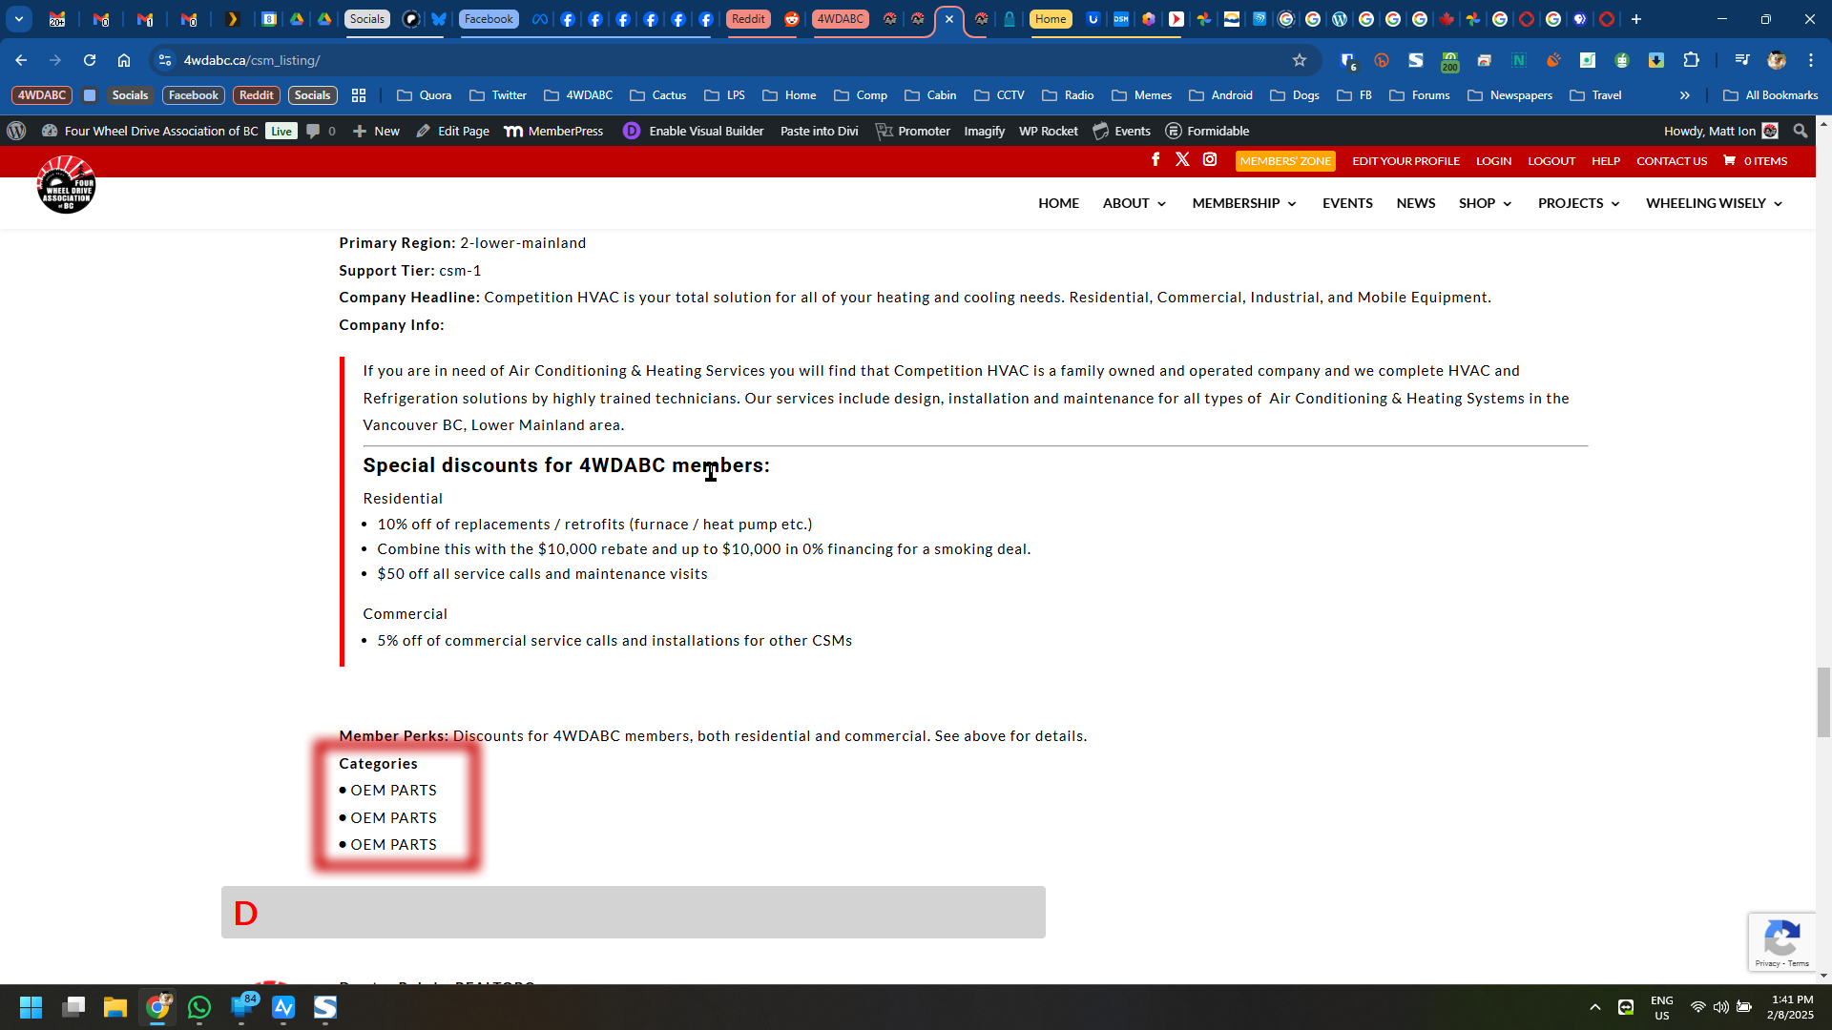1832x1030 pixels.
Task: Click Edit Page in admin bar
Action: tap(453, 131)
